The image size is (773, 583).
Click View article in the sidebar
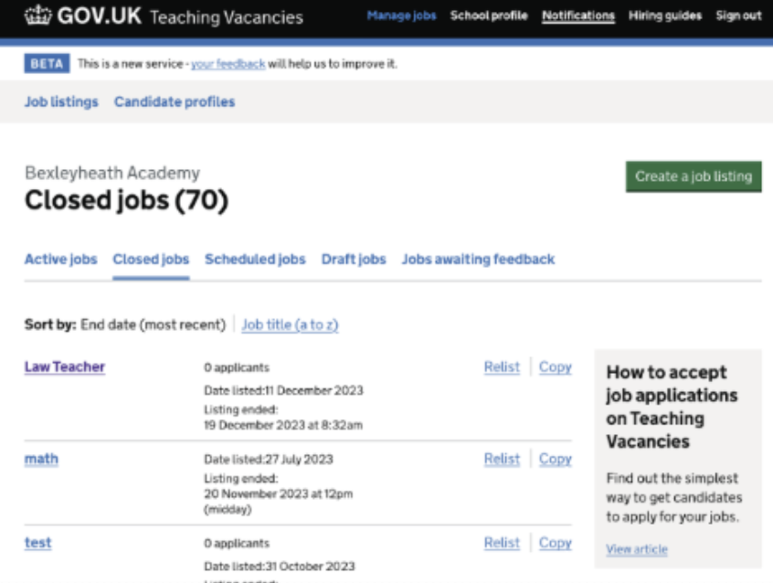point(636,549)
